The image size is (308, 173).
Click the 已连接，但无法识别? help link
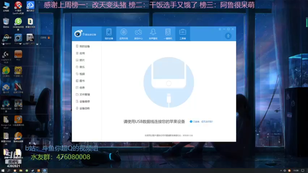pyautogui.click(x=201, y=121)
